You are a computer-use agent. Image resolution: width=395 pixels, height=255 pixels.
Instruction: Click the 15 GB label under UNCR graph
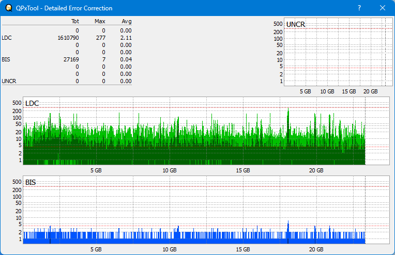(x=349, y=91)
